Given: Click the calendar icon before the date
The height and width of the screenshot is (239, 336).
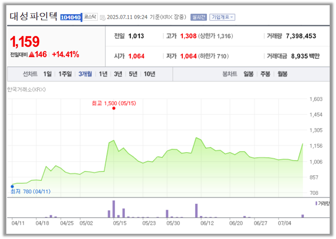Looking at the screenshot, I should click(x=102, y=18).
